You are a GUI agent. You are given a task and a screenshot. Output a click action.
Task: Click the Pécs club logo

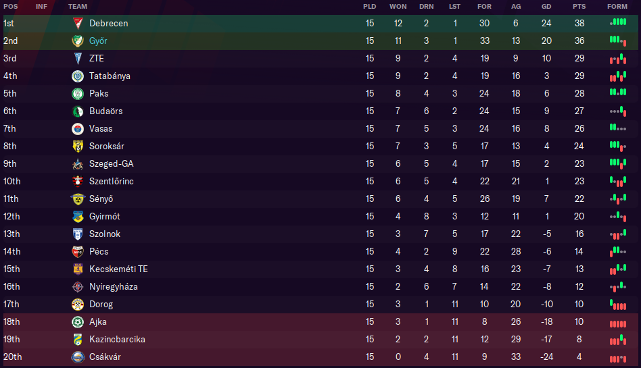[x=78, y=251]
